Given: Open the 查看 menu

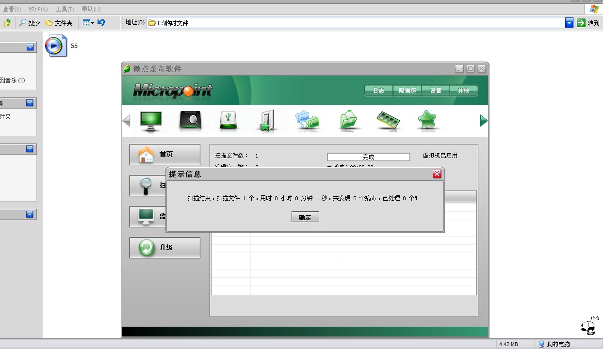Looking at the screenshot, I should (x=12, y=9).
